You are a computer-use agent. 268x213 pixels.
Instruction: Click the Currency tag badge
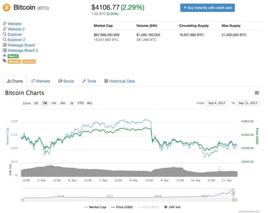click(29, 62)
